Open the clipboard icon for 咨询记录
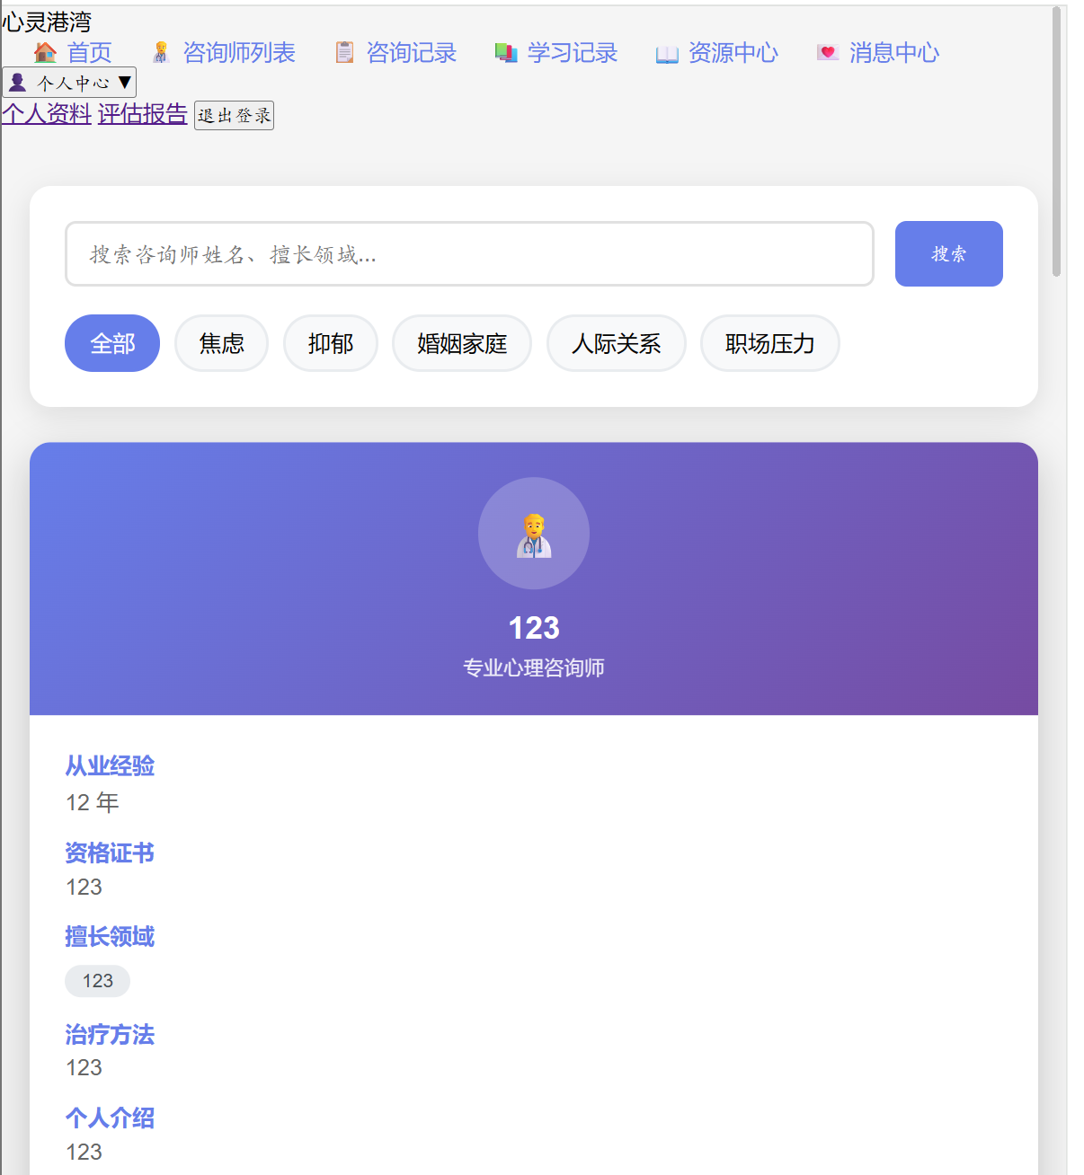 [344, 52]
